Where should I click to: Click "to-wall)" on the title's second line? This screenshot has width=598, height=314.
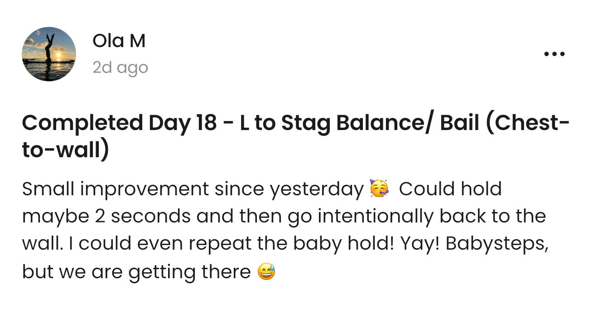click(65, 150)
